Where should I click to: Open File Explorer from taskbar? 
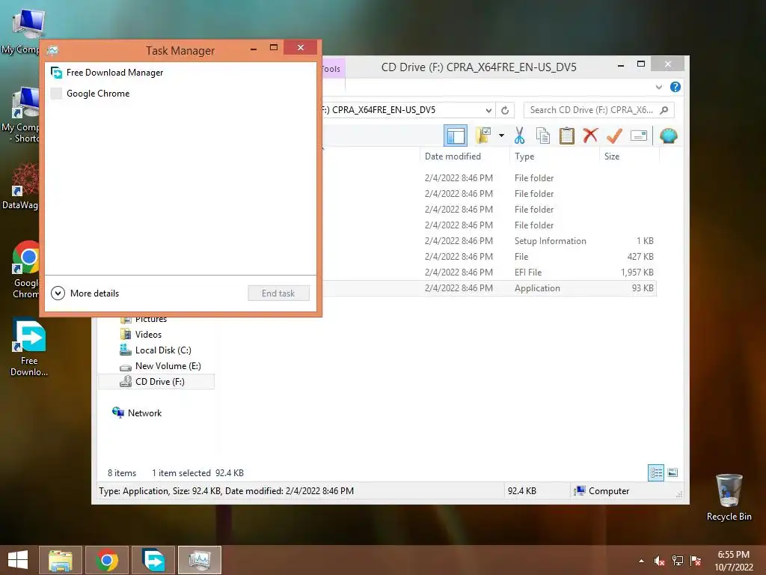(x=61, y=560)
